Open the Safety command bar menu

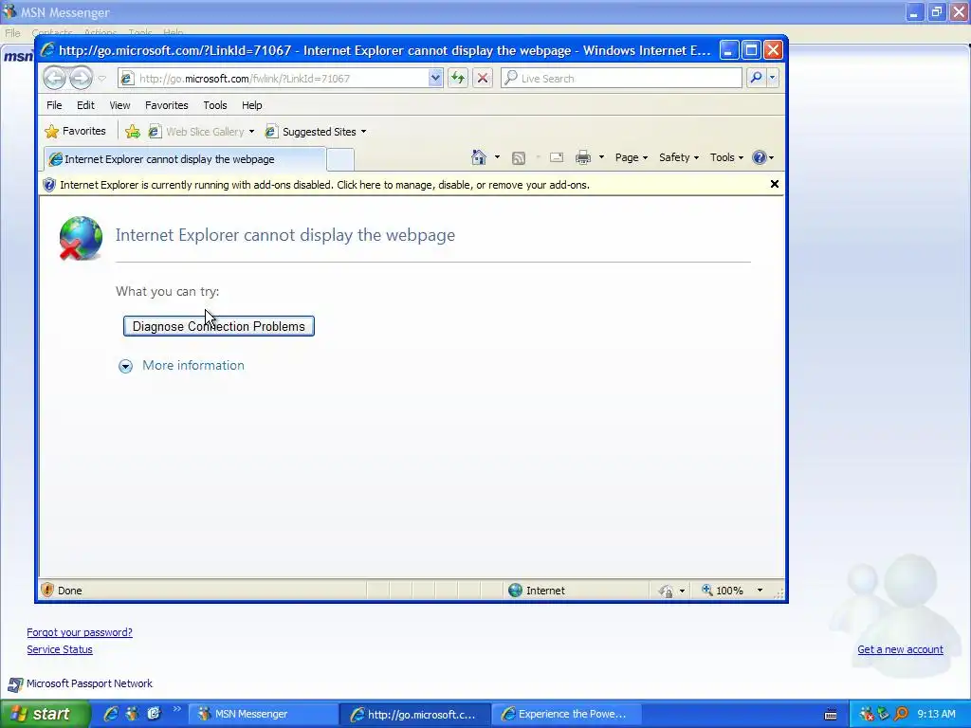coord(679,157)
